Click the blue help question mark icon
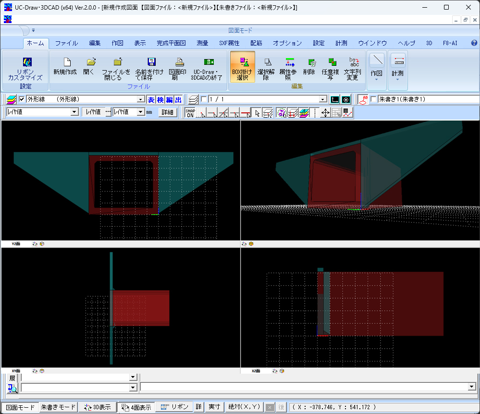 pos(474,43)
